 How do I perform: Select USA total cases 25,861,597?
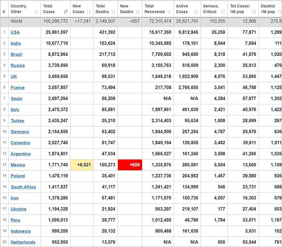57,32
